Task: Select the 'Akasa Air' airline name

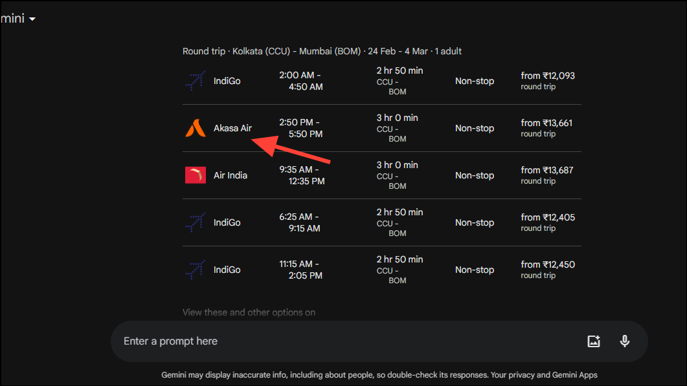Action: pyautogui.click(x=232, y=128)
